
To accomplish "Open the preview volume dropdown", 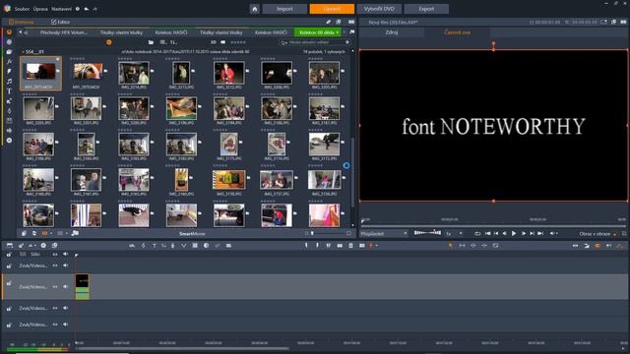I will (553, 234).
